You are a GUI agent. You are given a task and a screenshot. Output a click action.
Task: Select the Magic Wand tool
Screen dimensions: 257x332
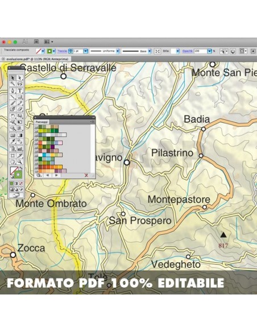click(x=13, y=84)
